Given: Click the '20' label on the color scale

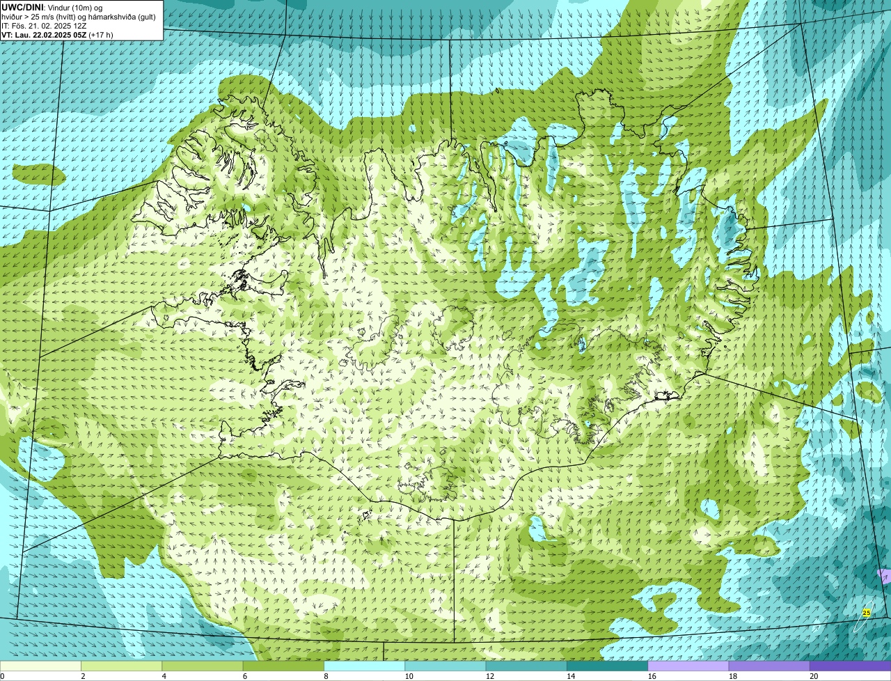Looking at the screenshot, I should pyautogui.click(x=812, y=676).
